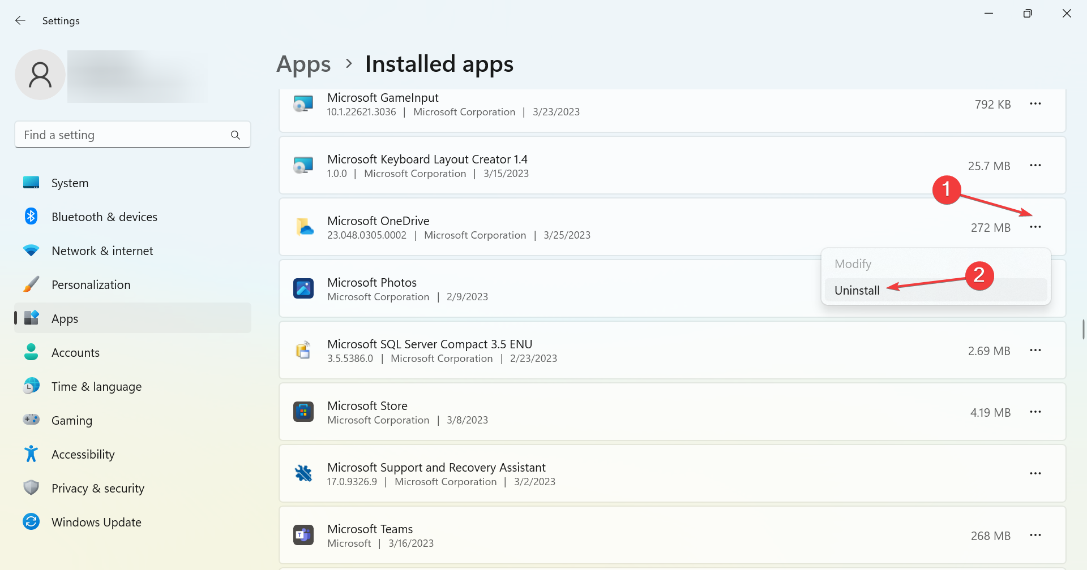1087x570 pixels.
Task: Click the Network wifi icon in sidebar
Action: (x=31, y=251)
